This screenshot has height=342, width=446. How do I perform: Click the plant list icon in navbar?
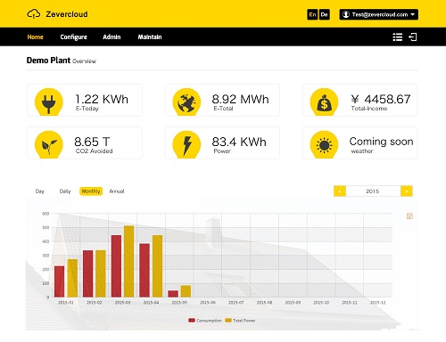(x=398, y=37)
